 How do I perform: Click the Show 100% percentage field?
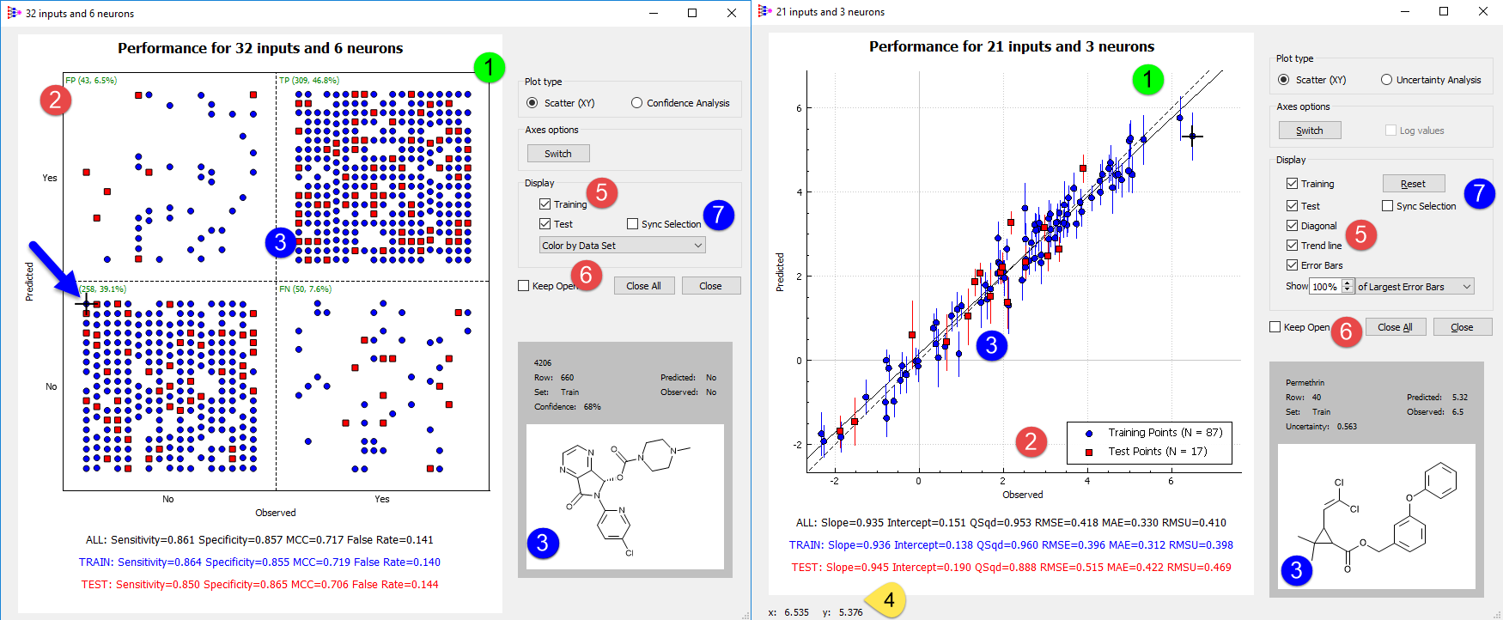pyautogui.click(x=1325, y=287)
